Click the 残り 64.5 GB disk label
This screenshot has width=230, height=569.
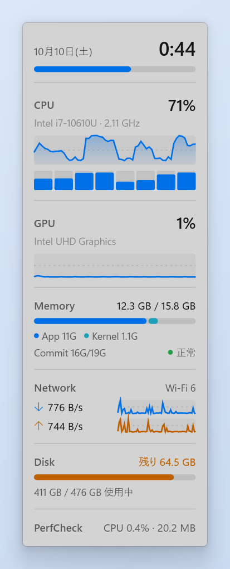167,462
